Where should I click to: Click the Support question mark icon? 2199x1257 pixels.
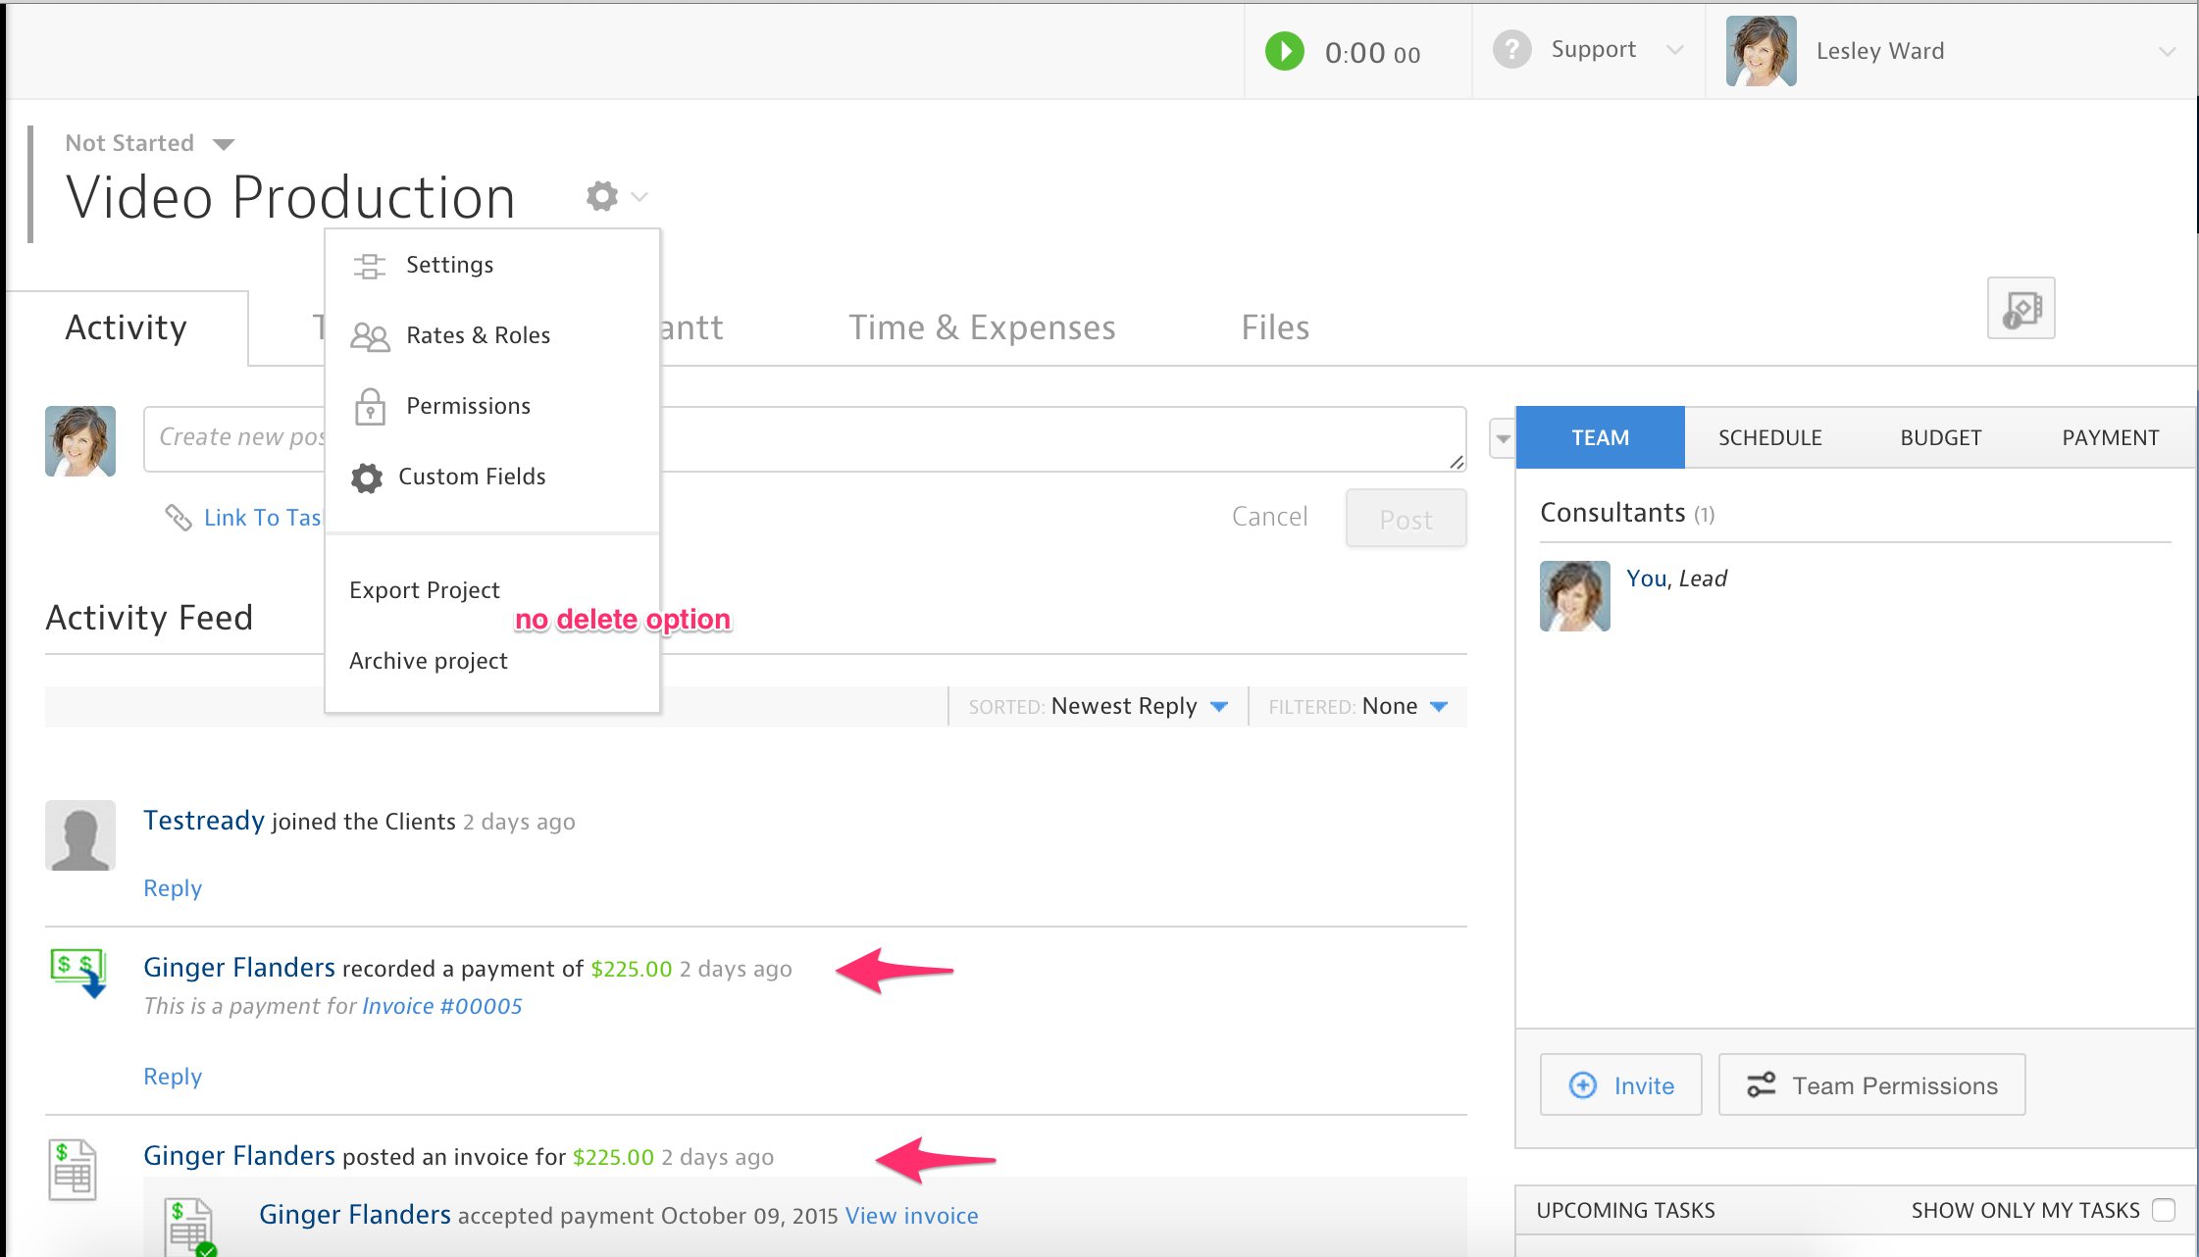pyautogui.click(x=1511, y=49)
